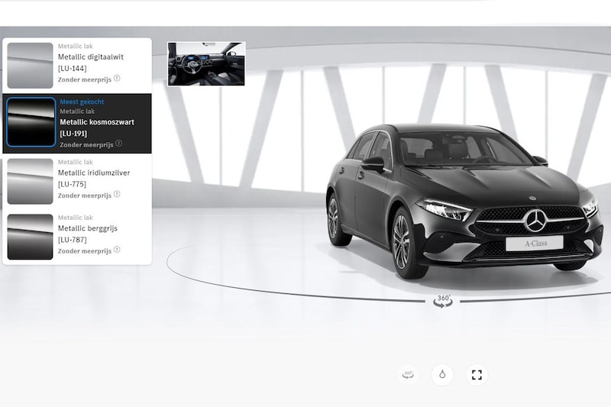Click the A-Class license plate on the car
611x407 pixels.
point(534,243)
